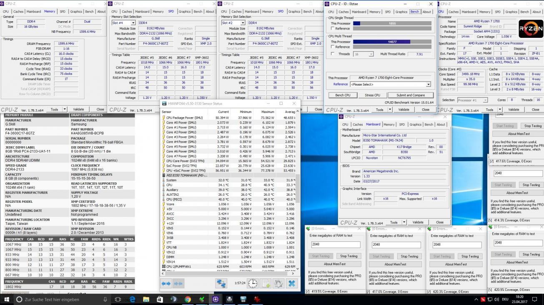
Task: Stop Testing in 420.3% coverage MemTest
Action: (470, 256)
